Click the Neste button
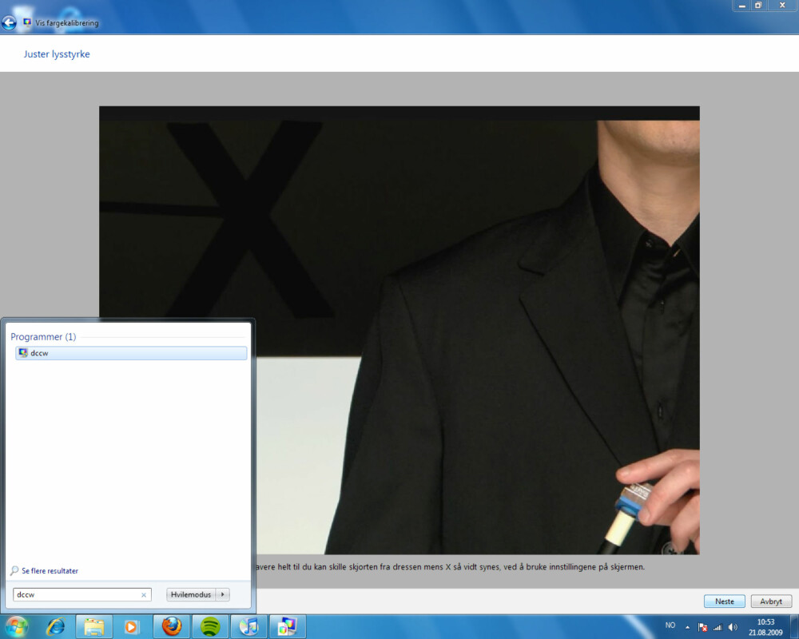 (724, 601)
